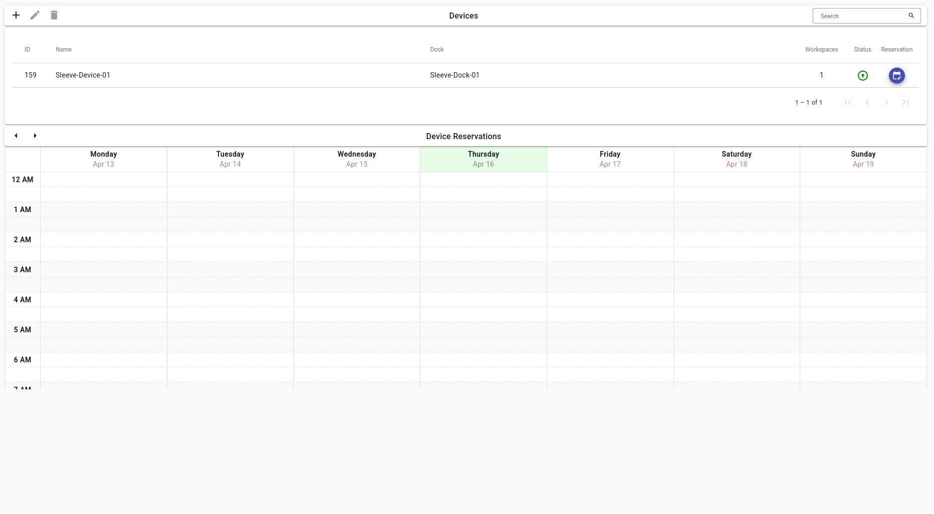Click the Reservation column header

pos(896,50)
